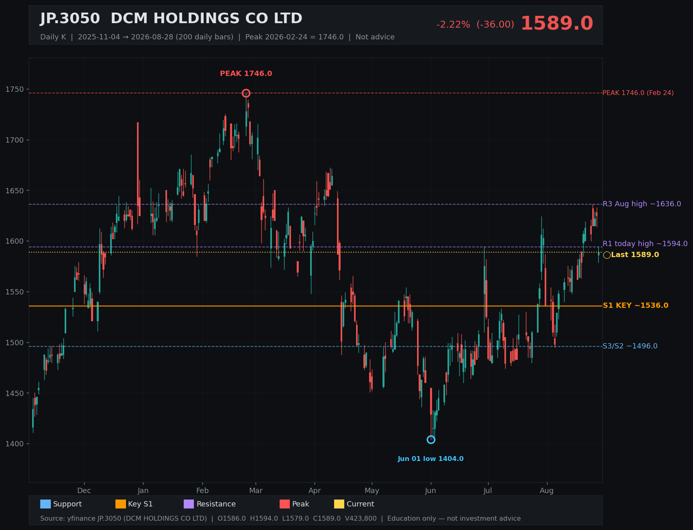
Task: Click the yellow Current legend swatch
Action: click(x=339, y=504)
